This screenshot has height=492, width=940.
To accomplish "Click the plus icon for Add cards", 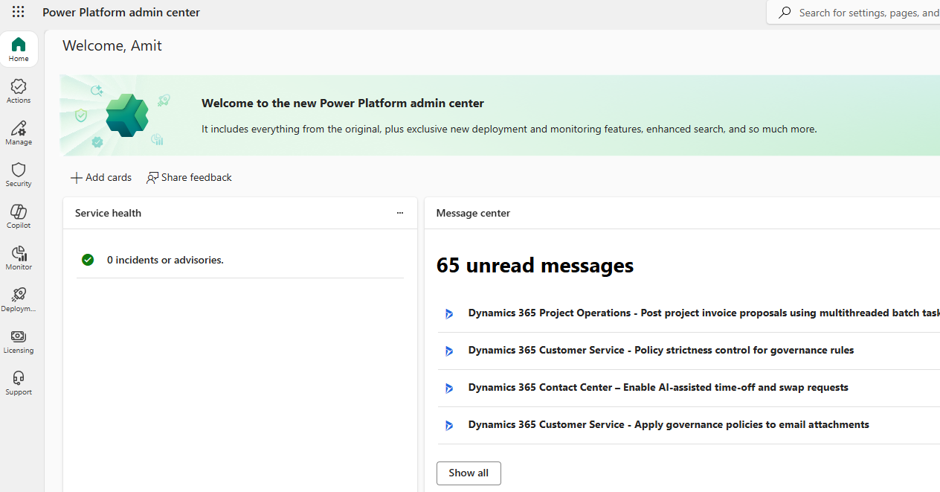I will pos(76,178).
